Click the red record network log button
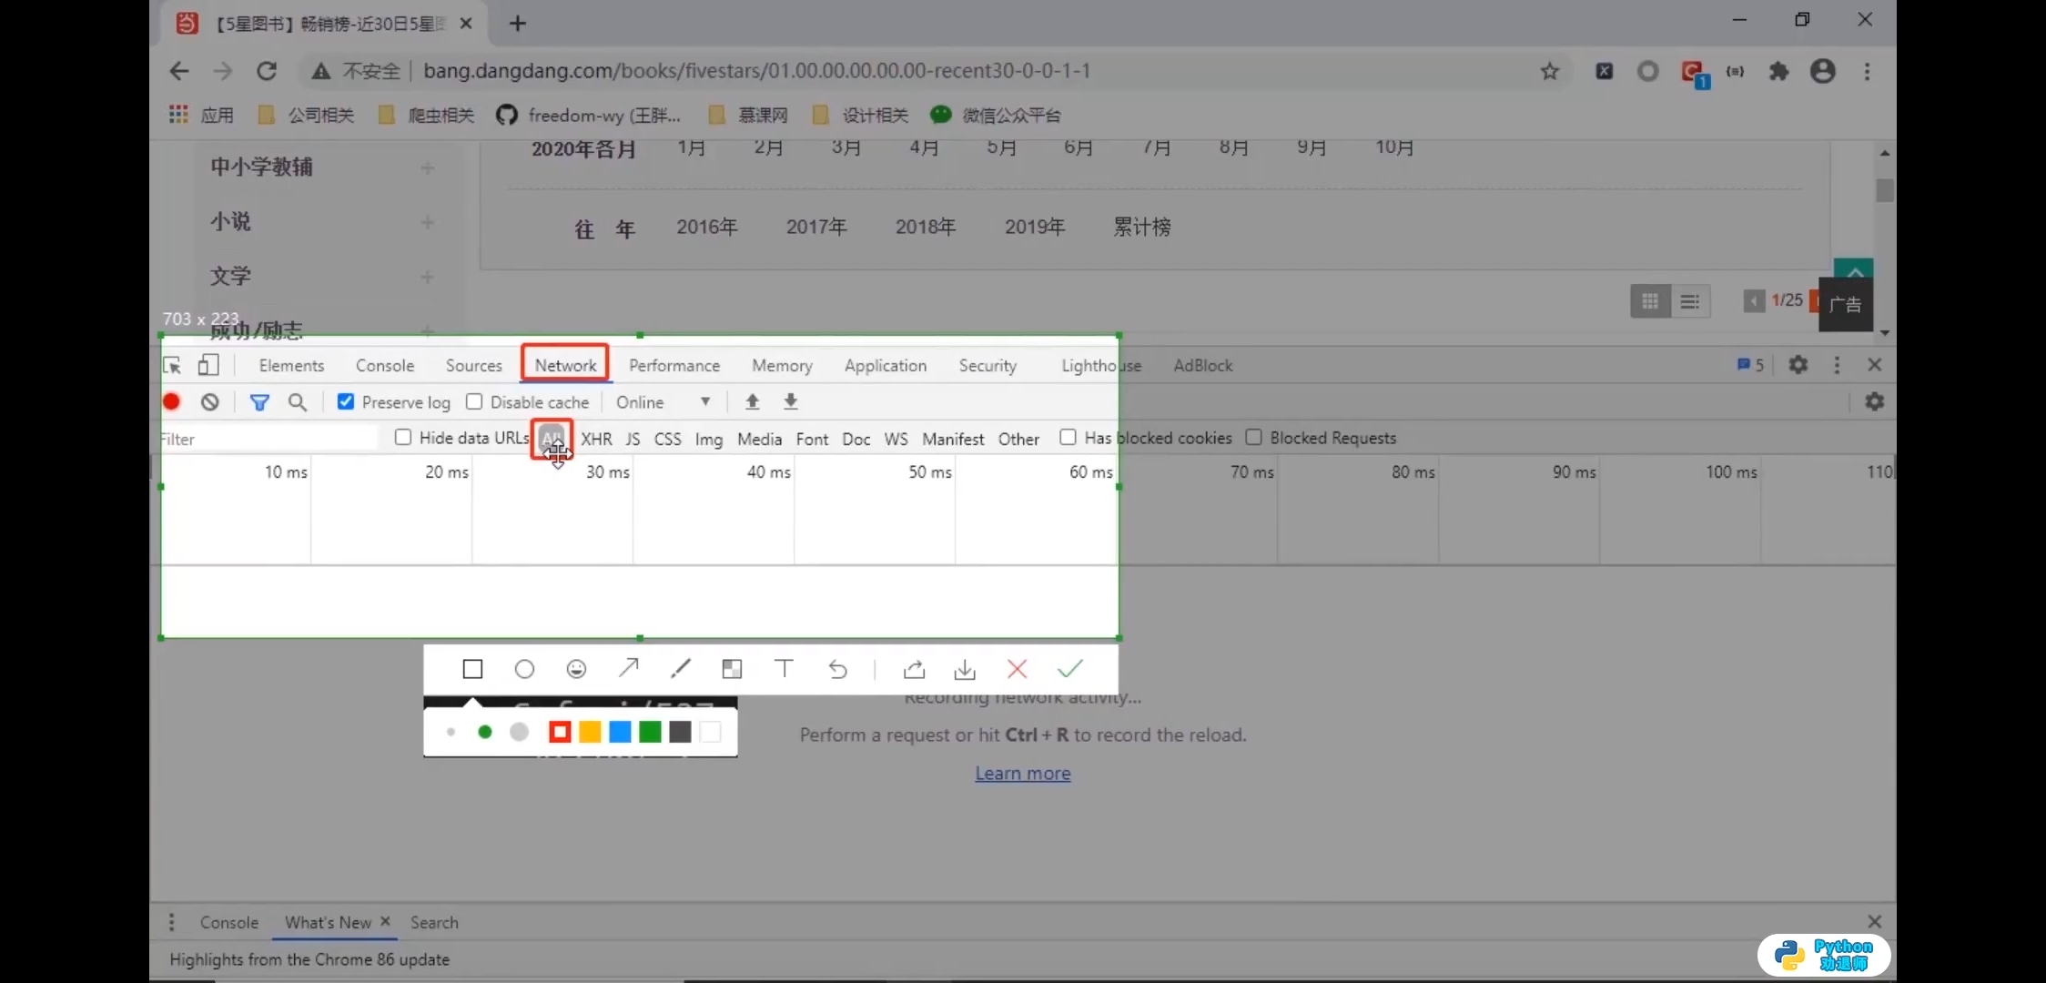 (172, 401)
